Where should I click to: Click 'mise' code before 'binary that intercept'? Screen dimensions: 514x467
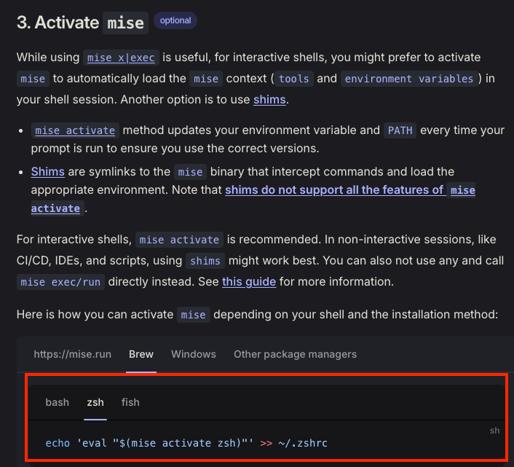[x=190, y=172]
